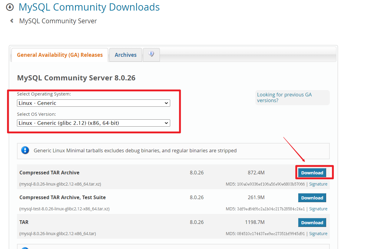Download the 872.4M Compressed TAR Archive
374x249 pixels.
point(312,173)
